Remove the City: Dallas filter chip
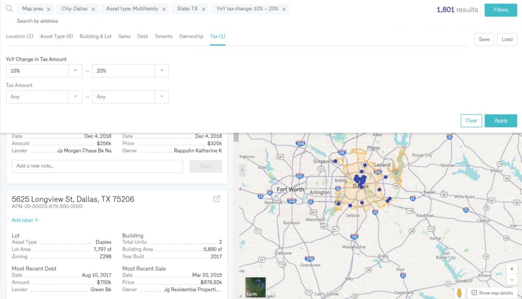522x299 pixels. 93,9
